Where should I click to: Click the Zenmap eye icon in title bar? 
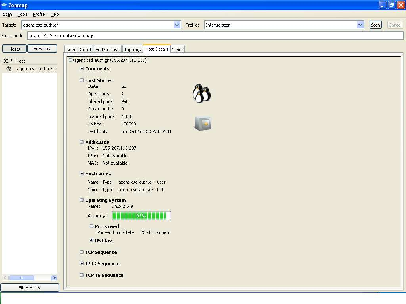tap(4, 5)
